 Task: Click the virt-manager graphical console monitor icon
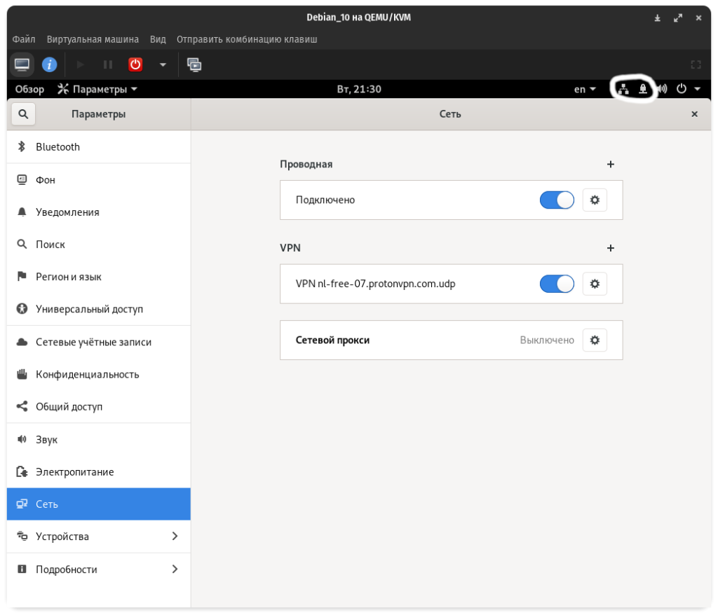[x=22, y=64]
